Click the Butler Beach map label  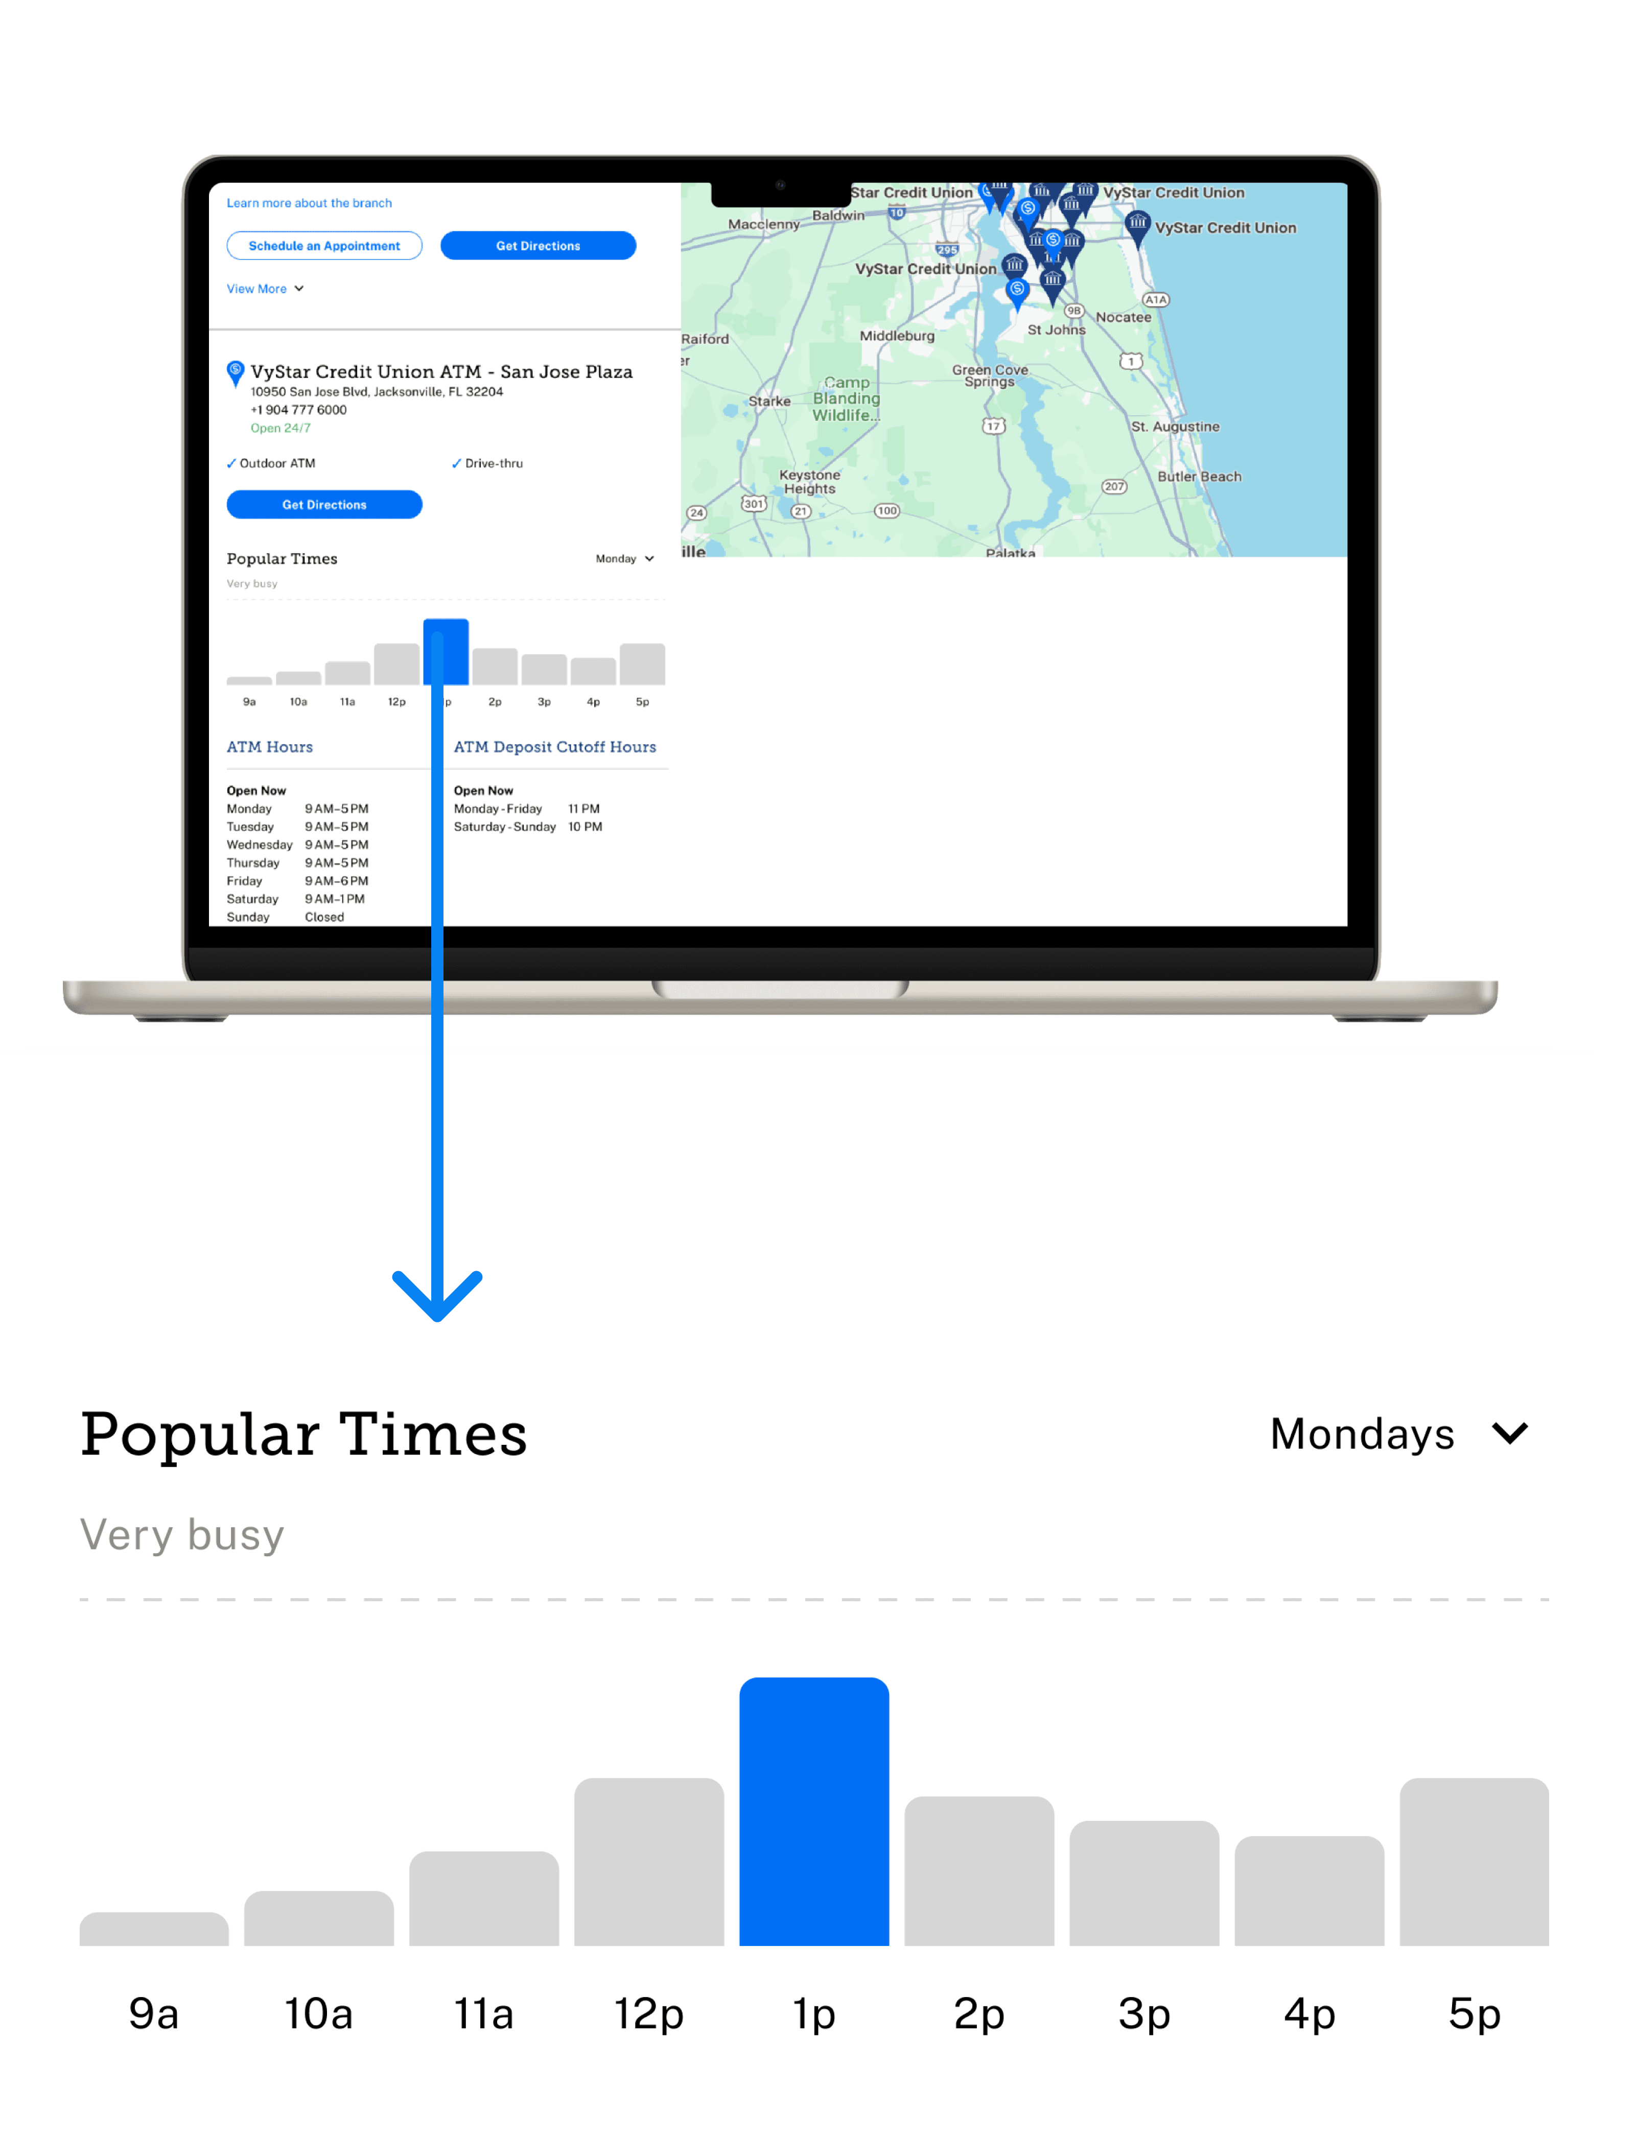1199,477
